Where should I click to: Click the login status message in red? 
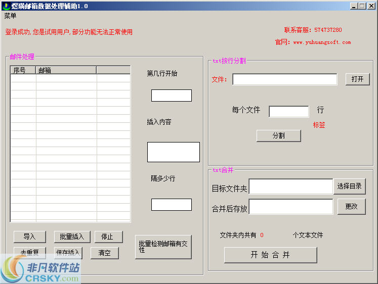69,32
